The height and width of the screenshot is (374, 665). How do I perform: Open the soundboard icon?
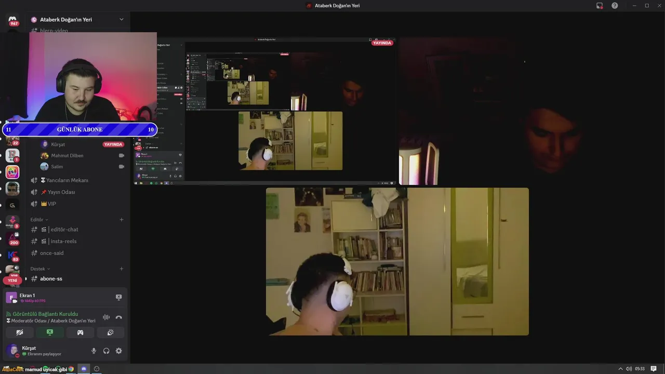click(111, 332)
